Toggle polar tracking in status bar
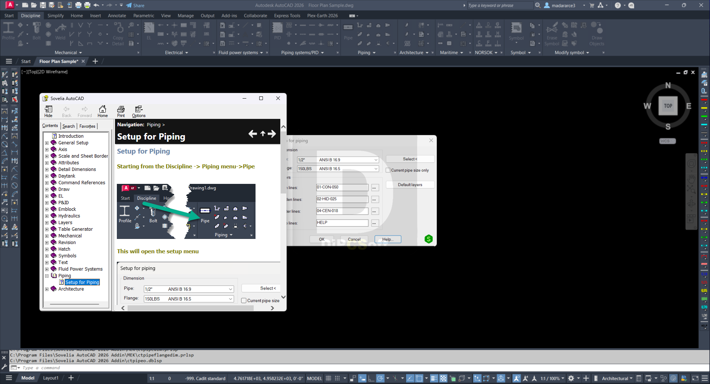 pos(380,378)
